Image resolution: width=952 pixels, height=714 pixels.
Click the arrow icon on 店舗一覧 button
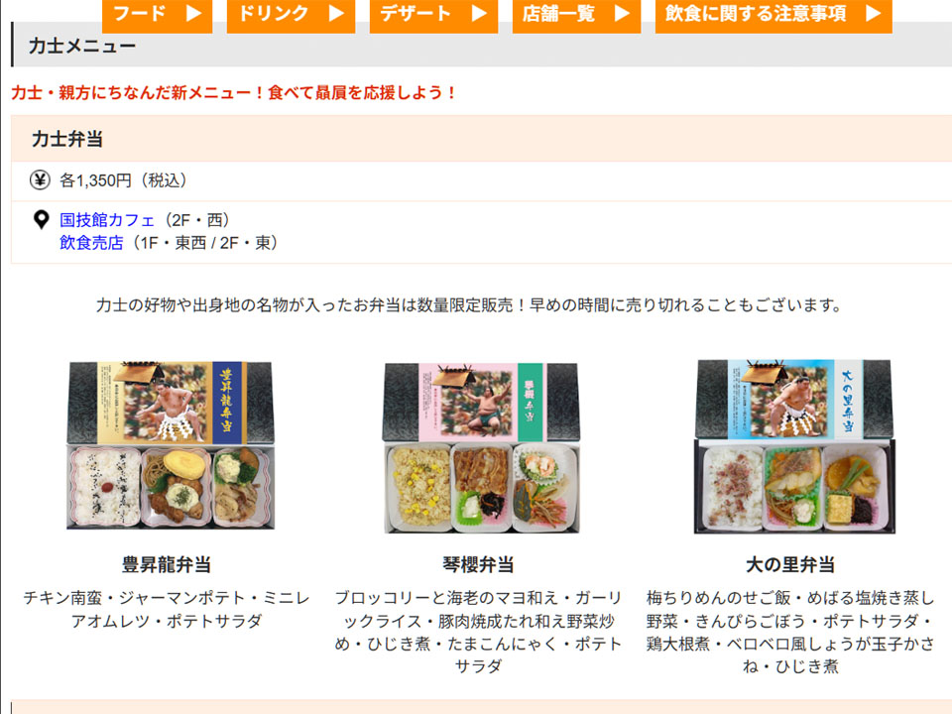click(x=622, y=13)
